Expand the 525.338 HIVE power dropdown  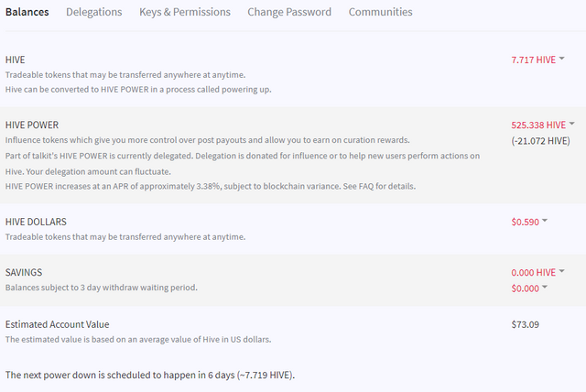pos(543,125)
